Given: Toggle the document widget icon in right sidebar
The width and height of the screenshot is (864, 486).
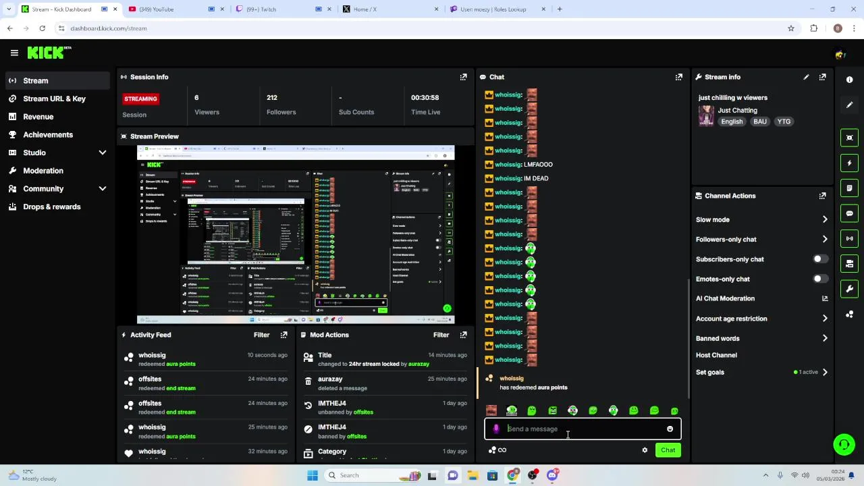Looking at the screenshot, I should [x=849, y=188].
